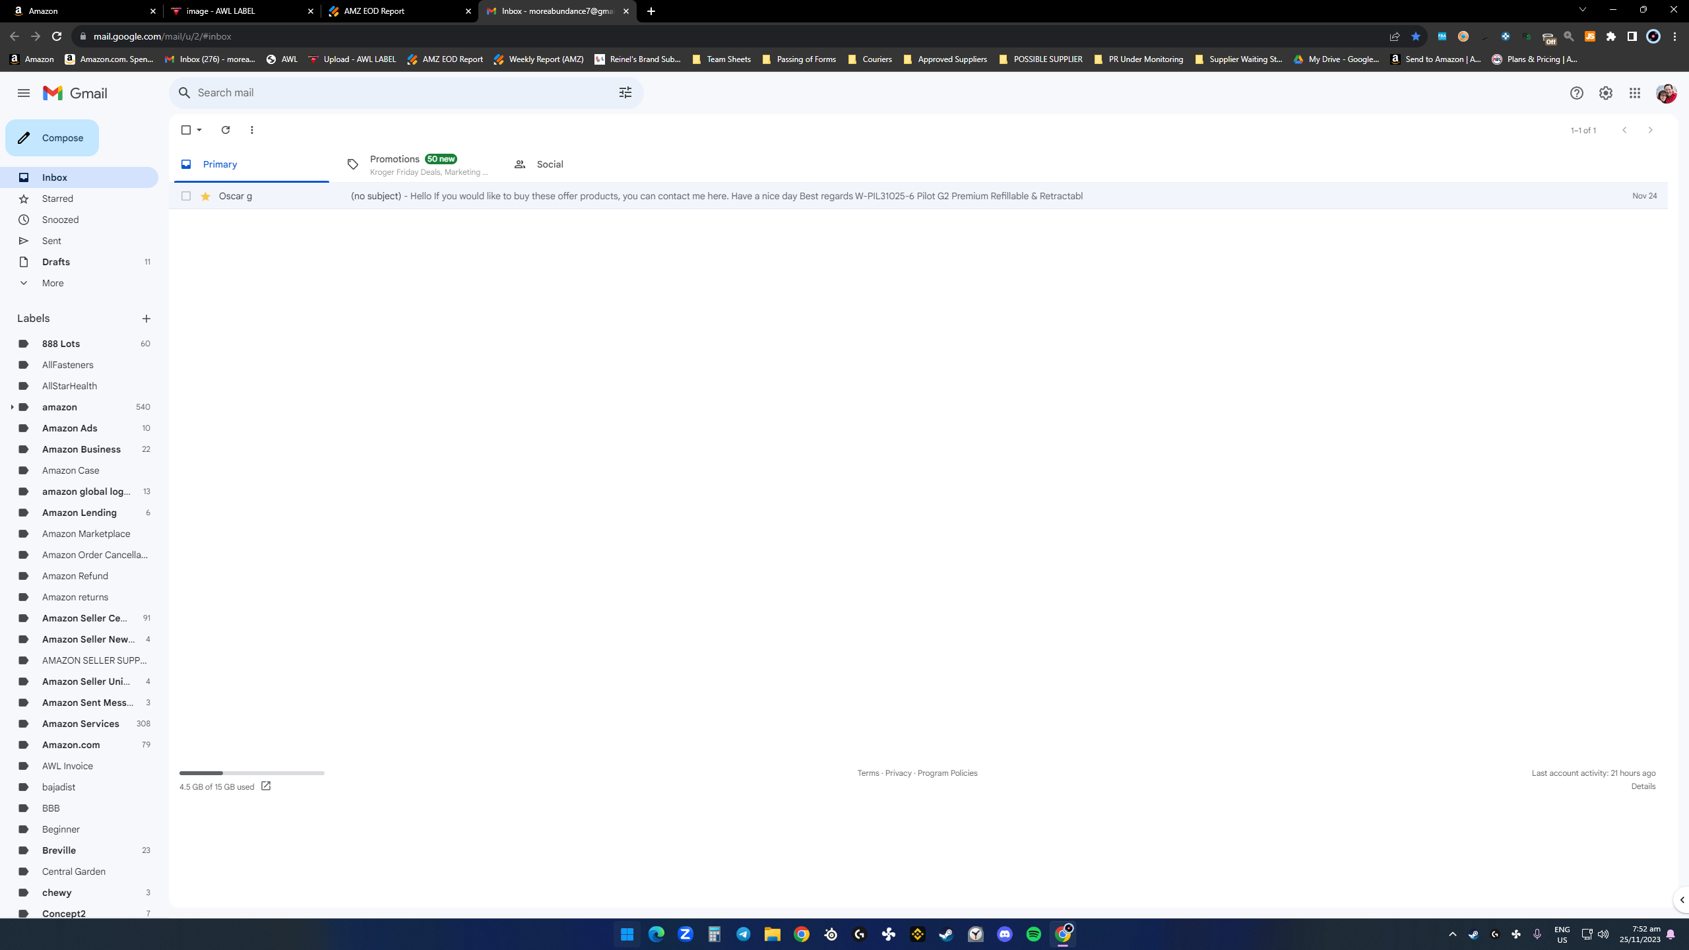The image size is (1689, 950).
Task: Open Gmail Support help icon
Action: 1576,93
